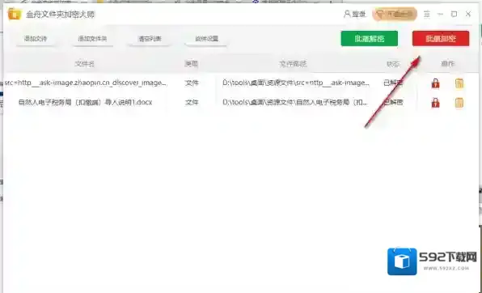Click the yellow delete icon for the src=http file
Screen dimensions: 482x293
click(459, 83)
